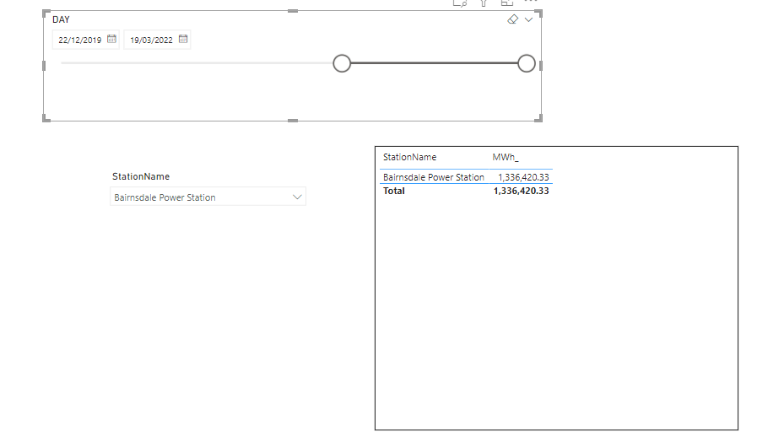Click the DAY slicer title

tap(61, 19)
